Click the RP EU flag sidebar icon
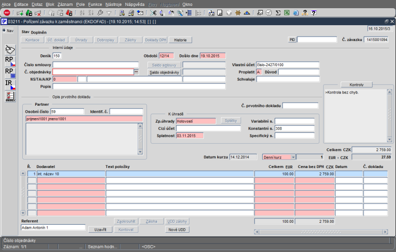The height and width of the screenshot is (252, 396). [x=9, y=73]
